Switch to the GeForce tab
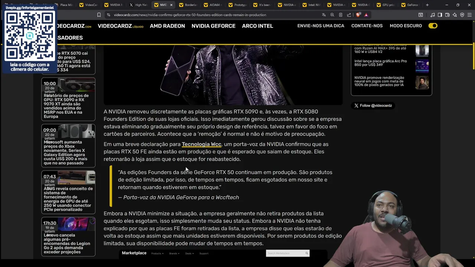 tap(411, 5)
